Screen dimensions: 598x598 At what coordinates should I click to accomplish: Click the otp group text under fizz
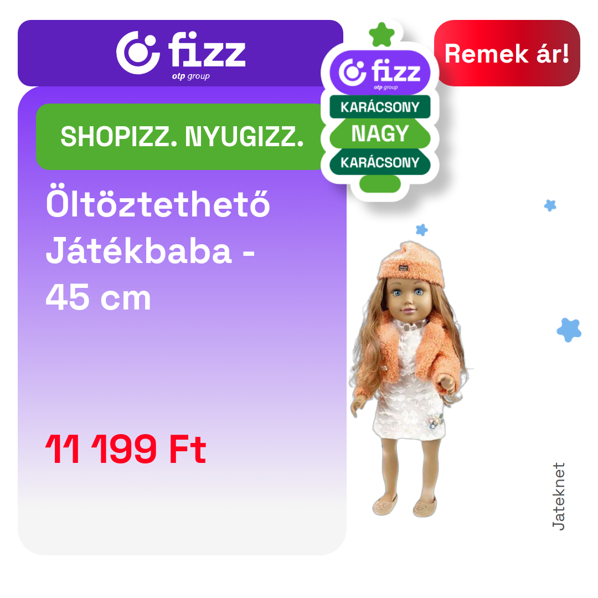tap(190, 76)
